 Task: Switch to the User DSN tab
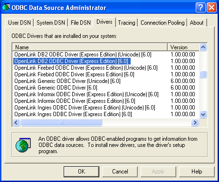(x=19, y=23)
